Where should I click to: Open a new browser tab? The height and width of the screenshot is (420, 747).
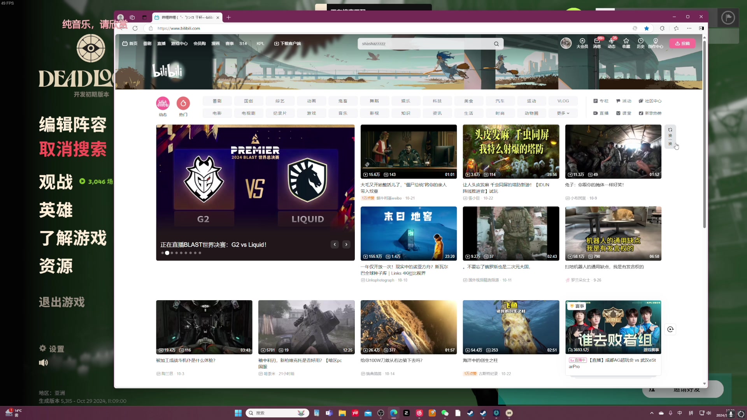[229, 17]
